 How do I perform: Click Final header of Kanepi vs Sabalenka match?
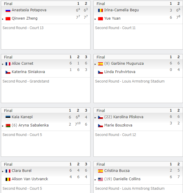coord(8,110)
